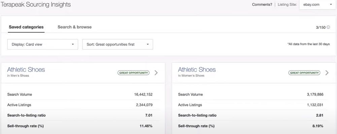
Task: Open the Men's Athletic Shoes chevron arrow
Action: click(156, 73)
